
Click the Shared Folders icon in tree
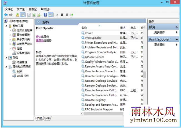[14, 39]
